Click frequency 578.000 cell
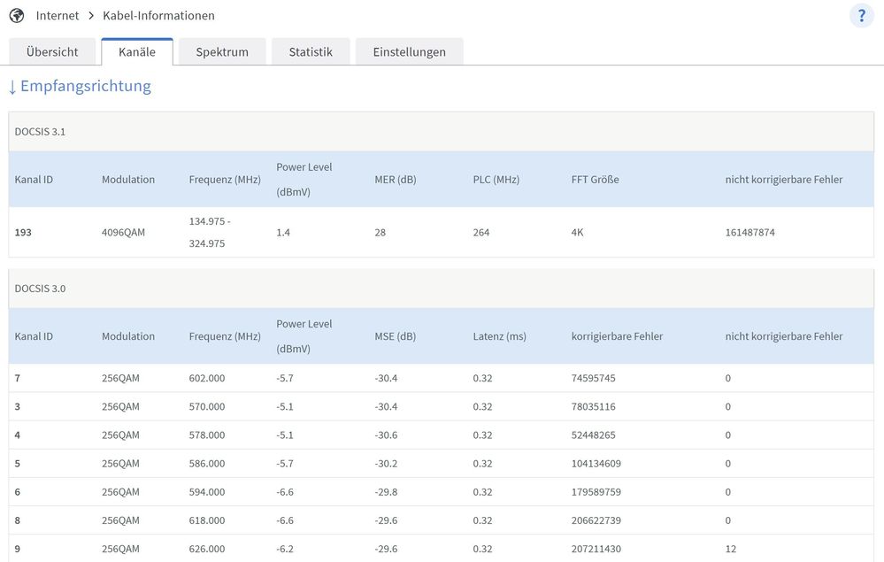The image size is (884, 562). pyautogui.click(x=207, y=435)
